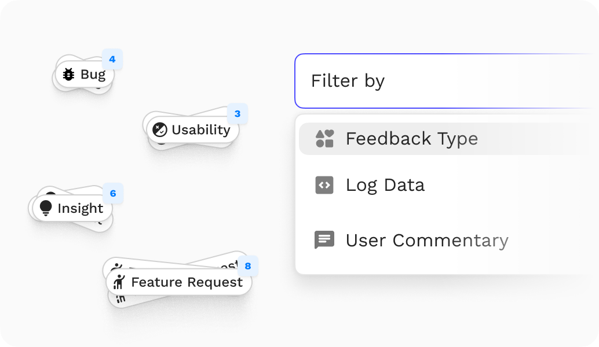Click the lightbulb icon on Insight tag
The width and height of the screenshot is (599, 347).
tap(46, 208)
